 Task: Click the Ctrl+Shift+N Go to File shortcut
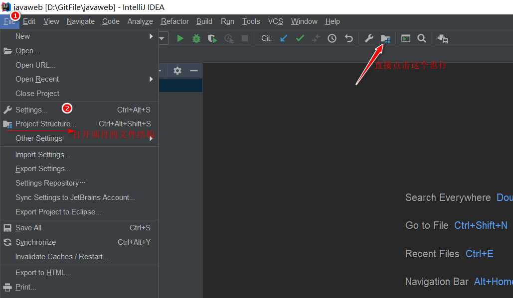coord(481,225)
